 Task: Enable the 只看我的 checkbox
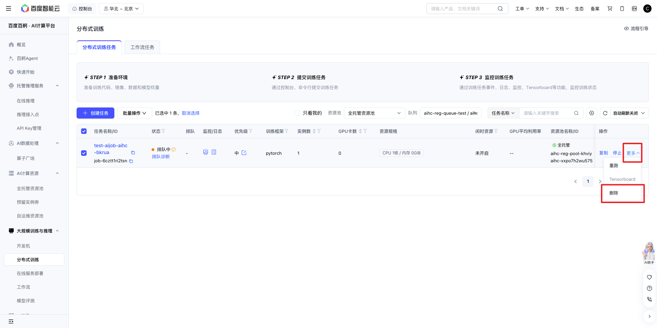pyautogui.click(x=297, y=113)
